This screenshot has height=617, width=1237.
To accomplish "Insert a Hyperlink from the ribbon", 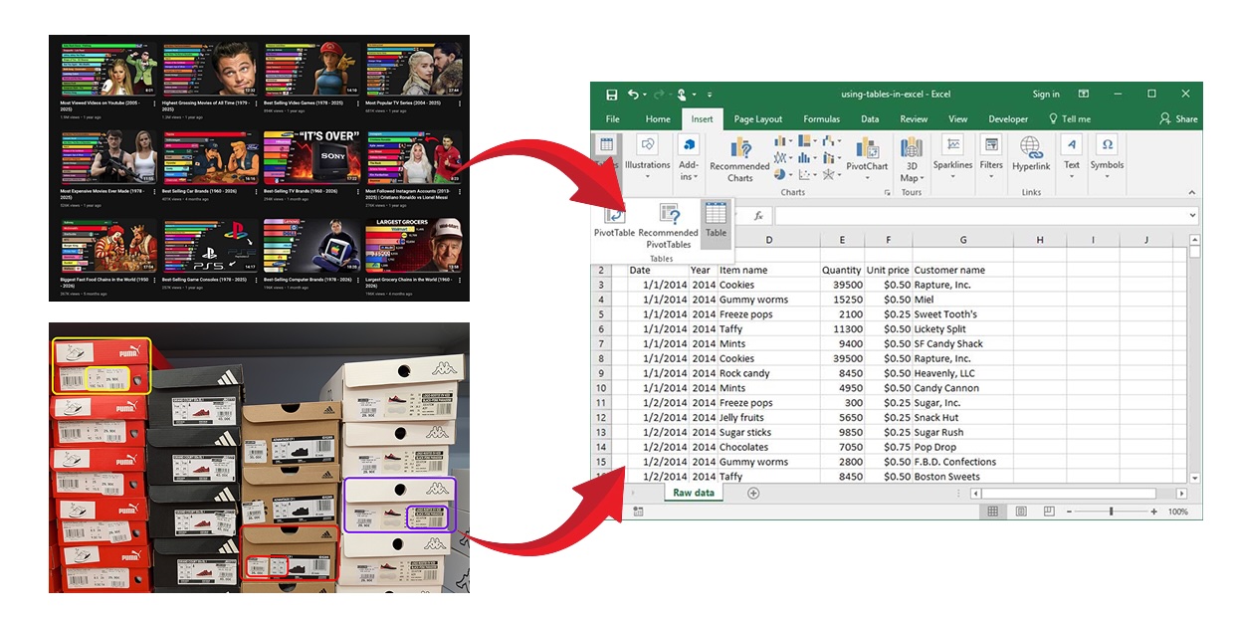I will point(1031,154).
